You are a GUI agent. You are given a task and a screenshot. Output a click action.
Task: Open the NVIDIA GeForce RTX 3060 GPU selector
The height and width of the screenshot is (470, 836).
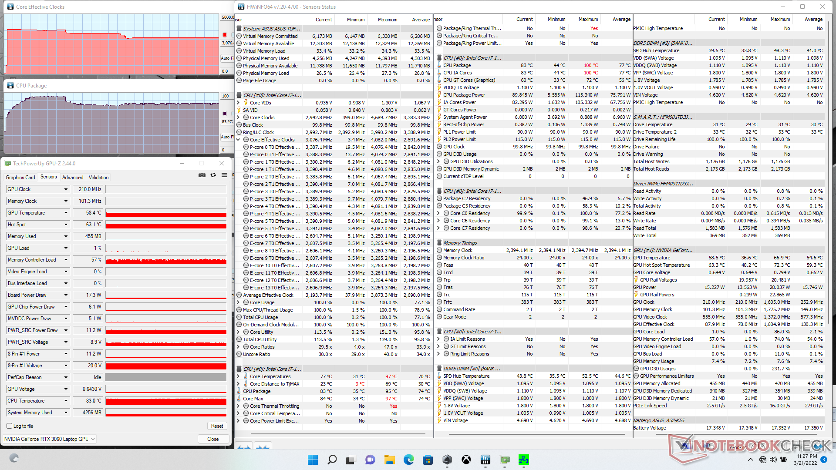(x=49, y=439)
